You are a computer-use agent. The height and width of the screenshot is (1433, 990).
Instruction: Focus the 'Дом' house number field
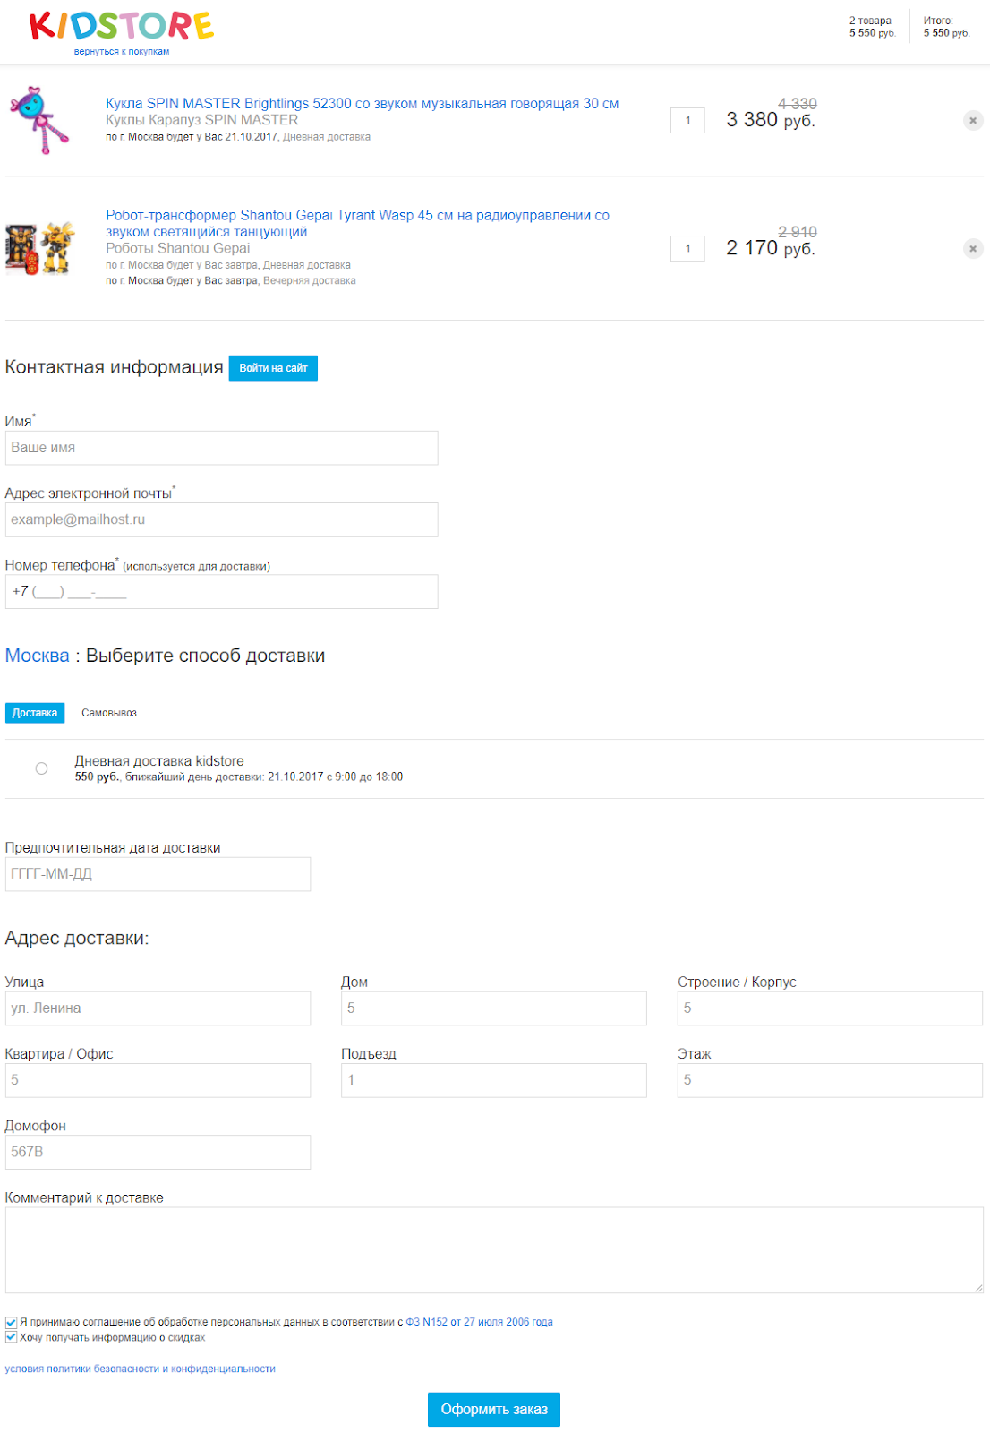494,1008
